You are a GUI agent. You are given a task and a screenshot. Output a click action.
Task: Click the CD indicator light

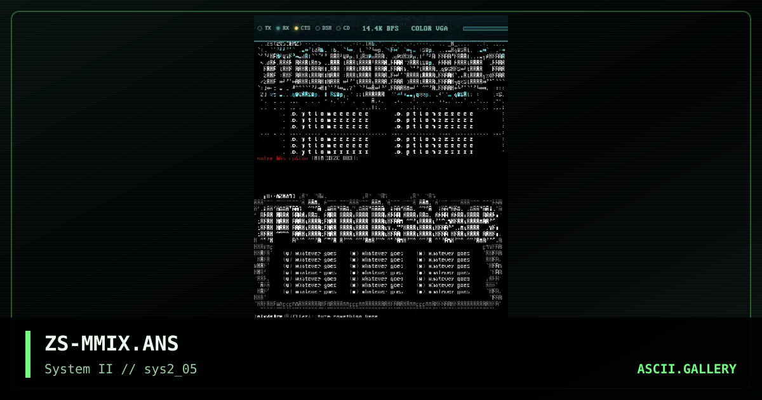(339, 29)
